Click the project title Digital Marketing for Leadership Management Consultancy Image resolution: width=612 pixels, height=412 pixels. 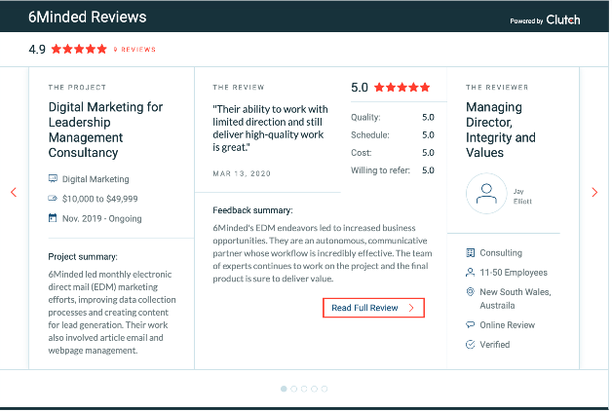(x=105, y=130)
